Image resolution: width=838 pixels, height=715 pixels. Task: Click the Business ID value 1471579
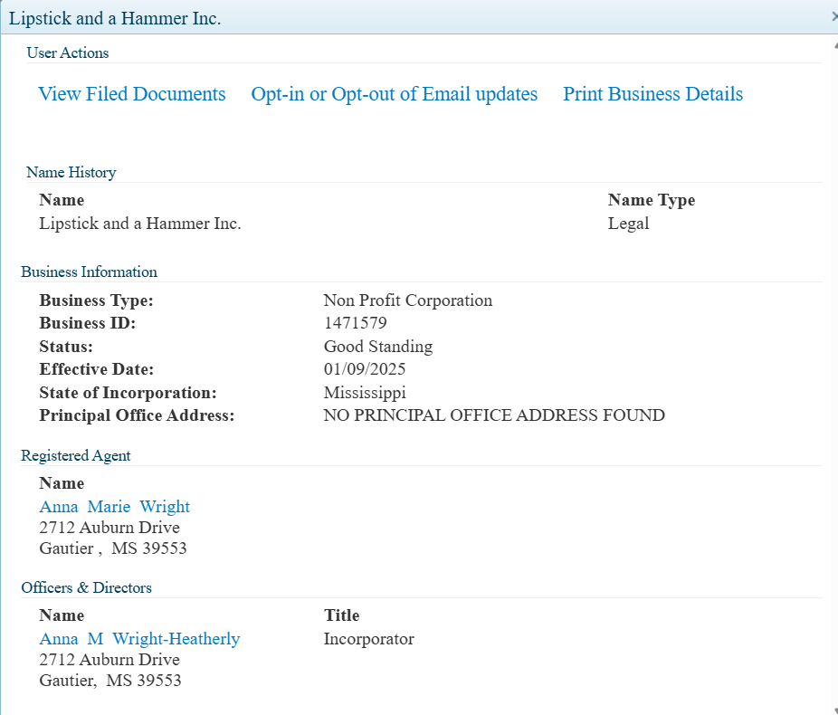coord(357,323)
